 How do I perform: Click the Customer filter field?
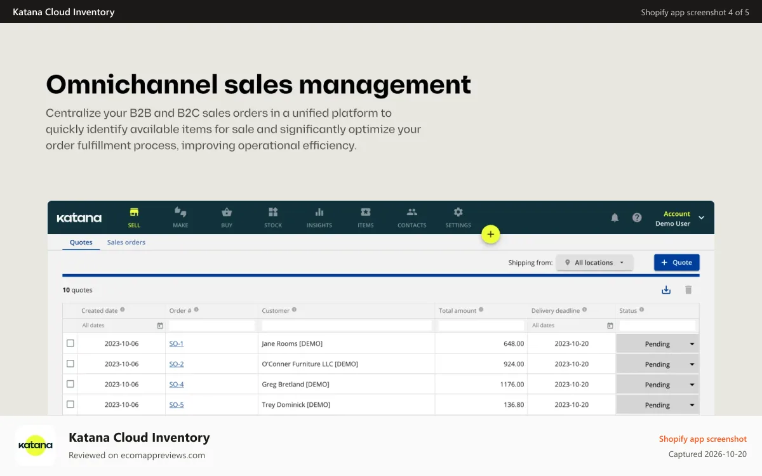(347, 326)
